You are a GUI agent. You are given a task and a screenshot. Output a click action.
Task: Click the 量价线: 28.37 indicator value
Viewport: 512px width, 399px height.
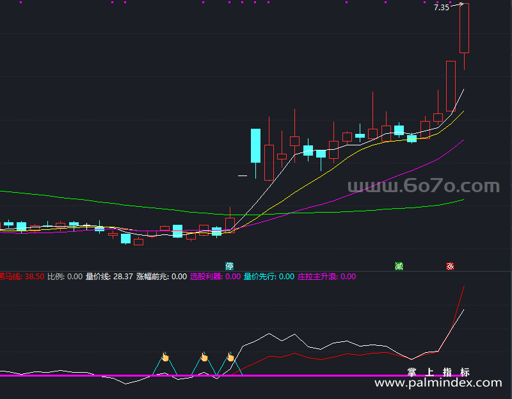click(x=109, y=277)
